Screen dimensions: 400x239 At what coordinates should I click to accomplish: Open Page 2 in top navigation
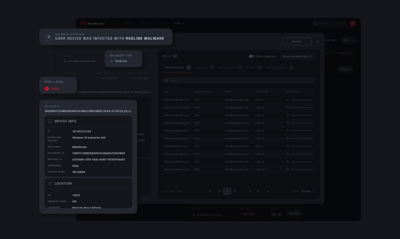pyautogui.click(x=146, y=23)
